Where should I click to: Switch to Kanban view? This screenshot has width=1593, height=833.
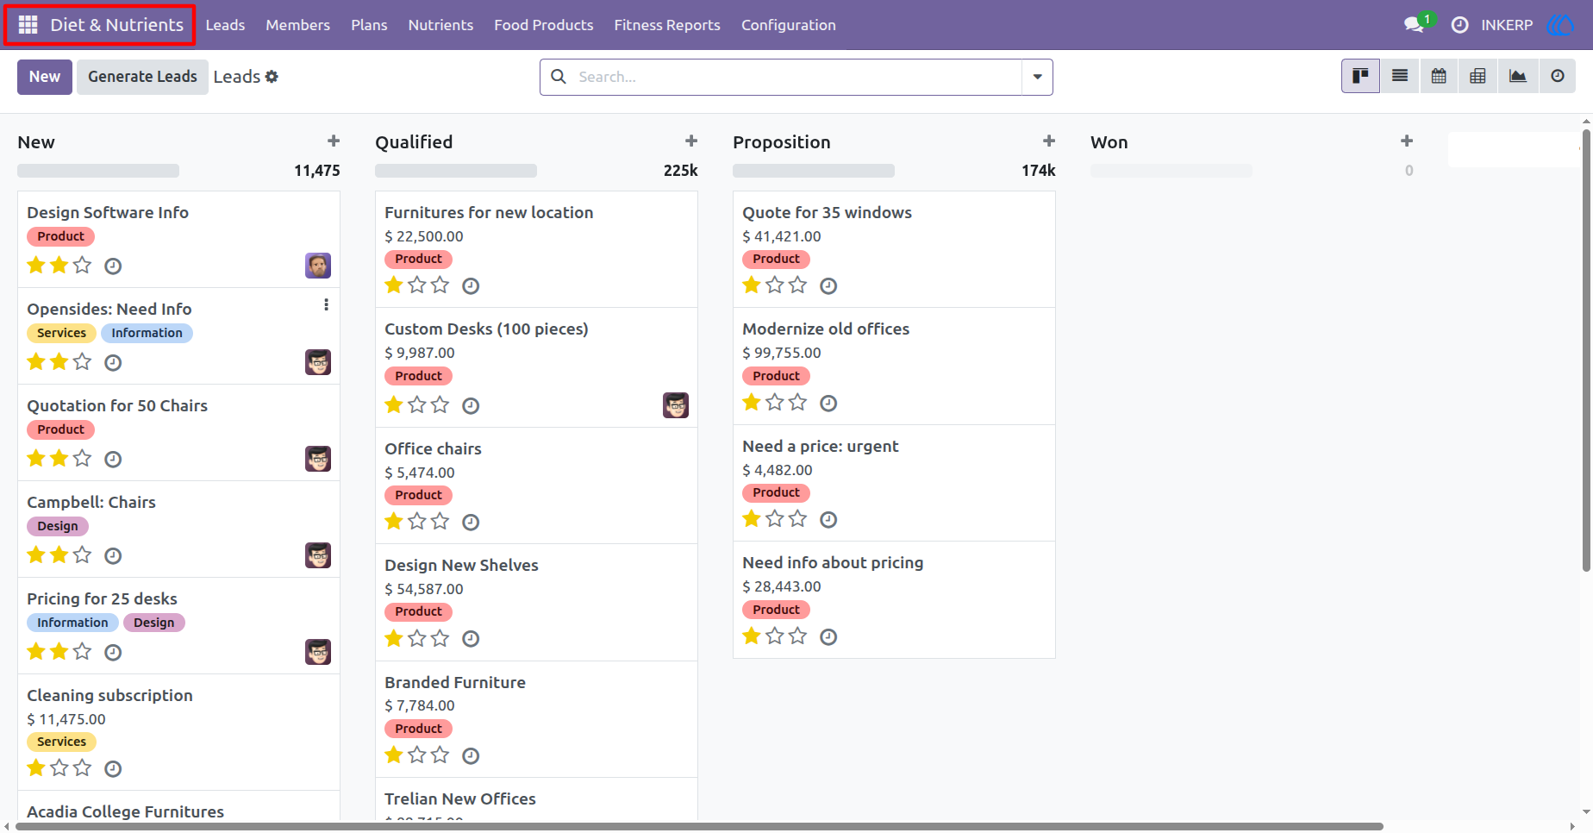[x=1360, y=76]
